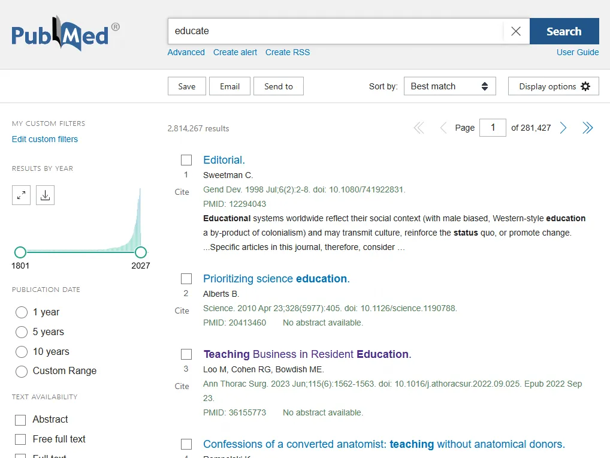Open the article Prioritizing science education
Image resolution: width=610 pixels, height=458 pixels.
click(276, 279)
